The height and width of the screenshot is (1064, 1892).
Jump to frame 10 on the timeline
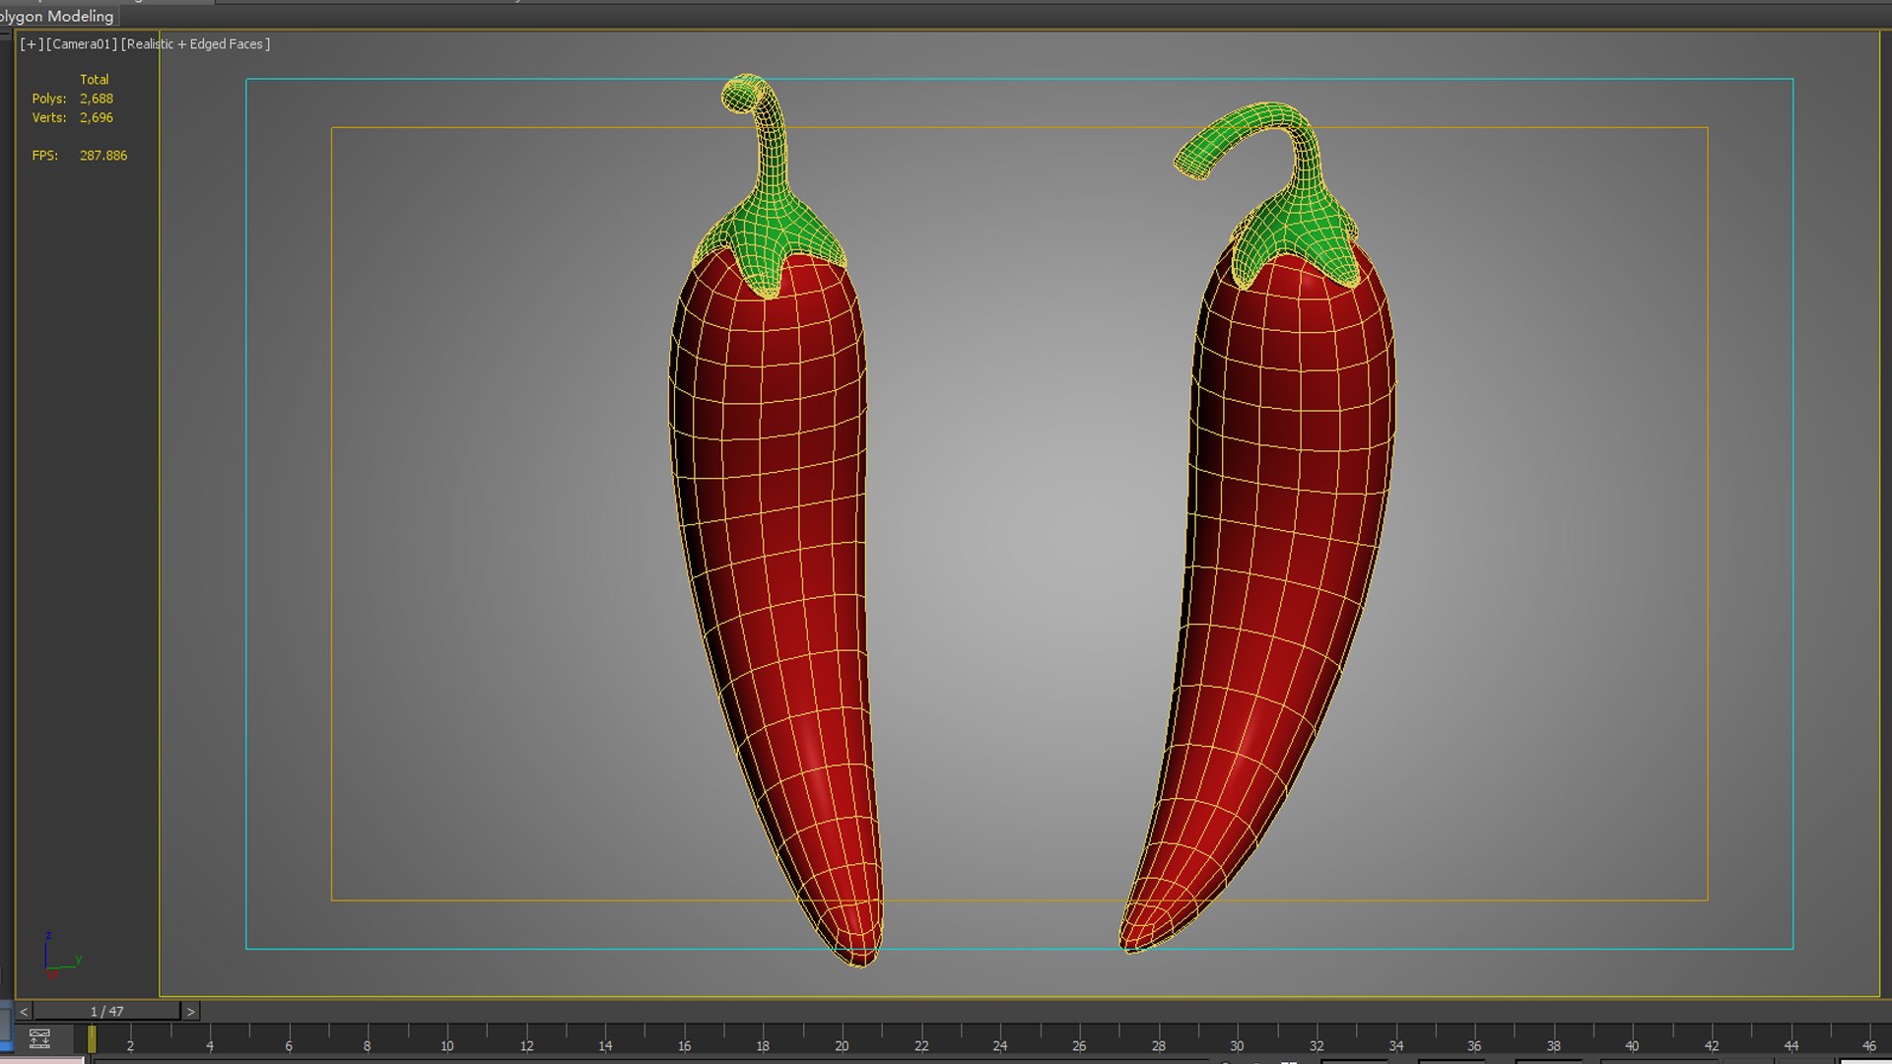point(446,1045)
